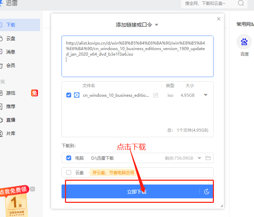Open scheduled download via the clock icon
This screenshot has height=217, width=254.
(x=207, y=192)
